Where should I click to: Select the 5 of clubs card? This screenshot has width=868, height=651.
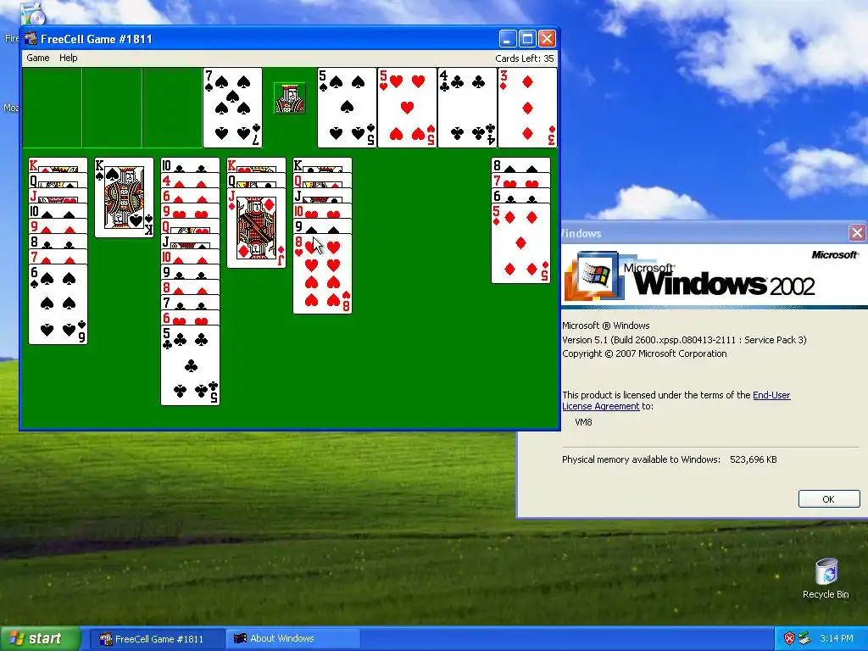coord(190,365)
